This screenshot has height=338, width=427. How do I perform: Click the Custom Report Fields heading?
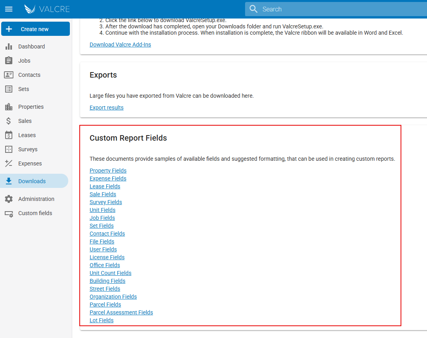(x=128, y=138)
